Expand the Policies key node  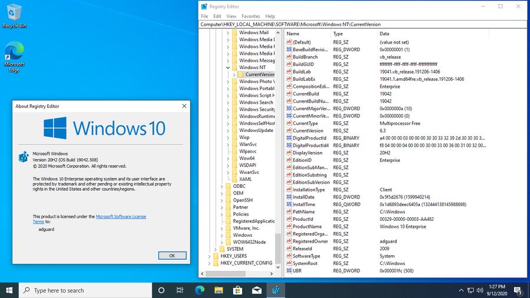click(222, 214)
